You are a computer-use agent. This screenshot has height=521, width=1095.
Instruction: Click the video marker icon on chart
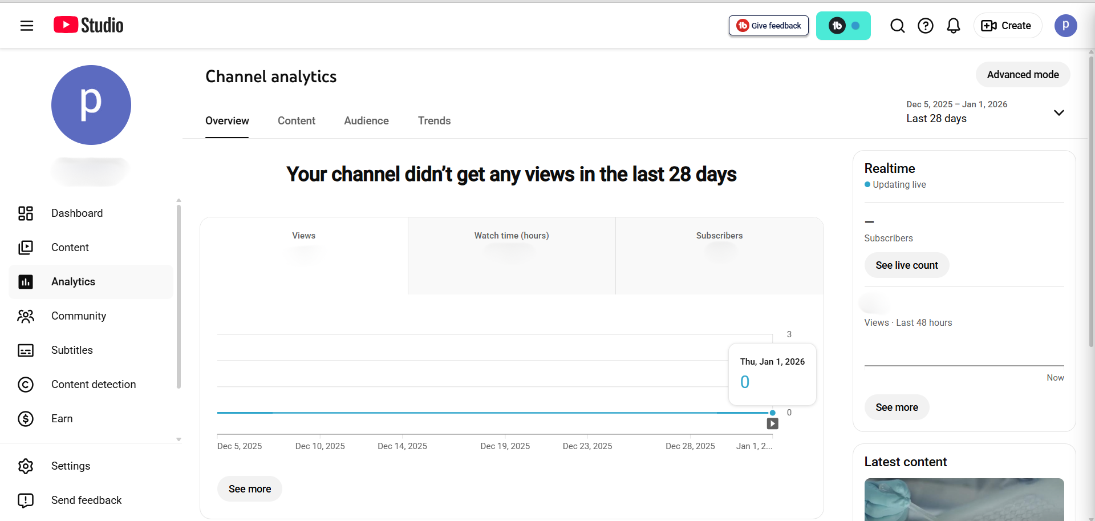[x=772, y=423]
